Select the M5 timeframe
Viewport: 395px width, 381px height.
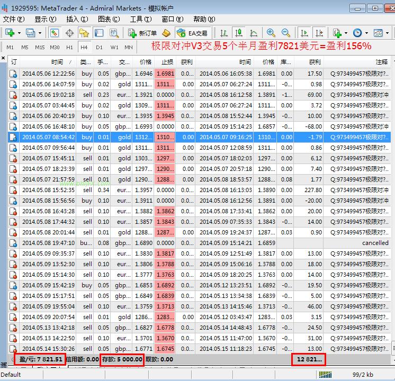click(25, 47)
